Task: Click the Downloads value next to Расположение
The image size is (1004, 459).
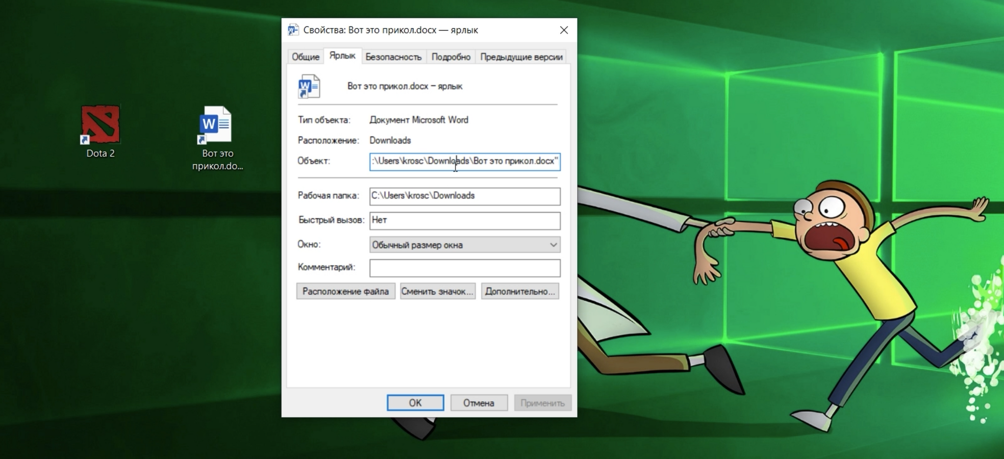Action: click(x=390, y=140)
